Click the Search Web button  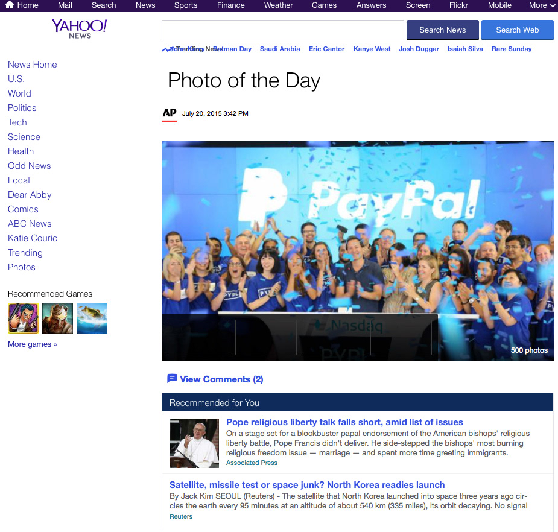(x=518, y=30)
